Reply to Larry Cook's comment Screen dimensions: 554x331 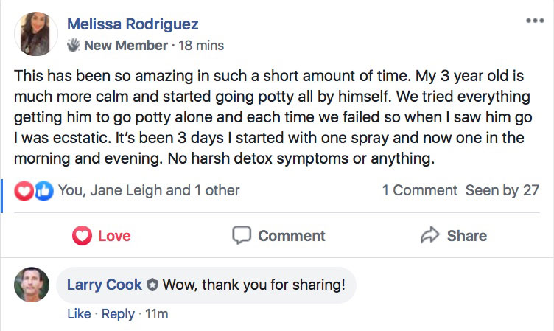118,314
